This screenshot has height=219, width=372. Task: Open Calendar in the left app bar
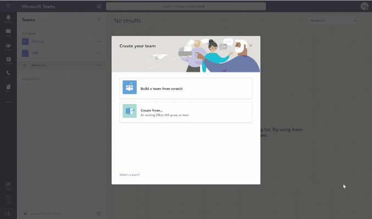8,61
